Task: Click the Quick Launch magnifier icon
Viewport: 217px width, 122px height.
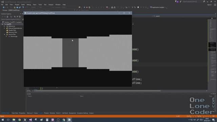Action: pyautogui.click(x=204, y=1)
